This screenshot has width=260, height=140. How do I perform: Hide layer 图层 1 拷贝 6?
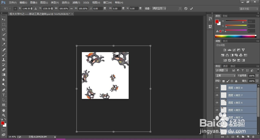(x=217, y=103)
